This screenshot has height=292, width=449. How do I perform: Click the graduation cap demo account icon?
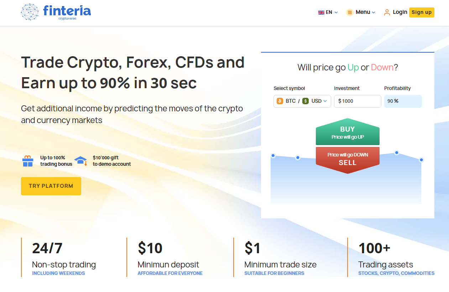[81, 161]
